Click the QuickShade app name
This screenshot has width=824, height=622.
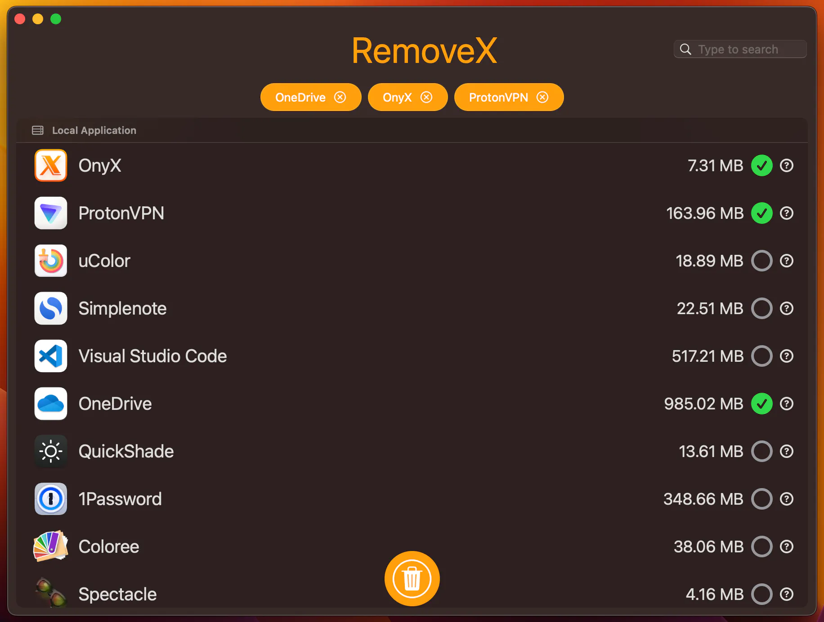point(126,451)
